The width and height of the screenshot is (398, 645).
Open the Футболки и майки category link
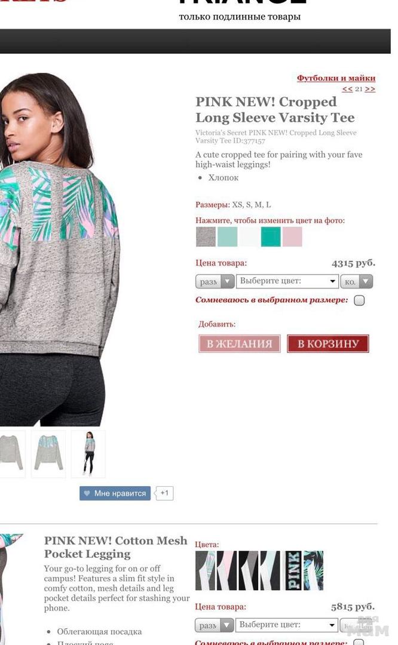pyautogui.click(x=336, y=78)
